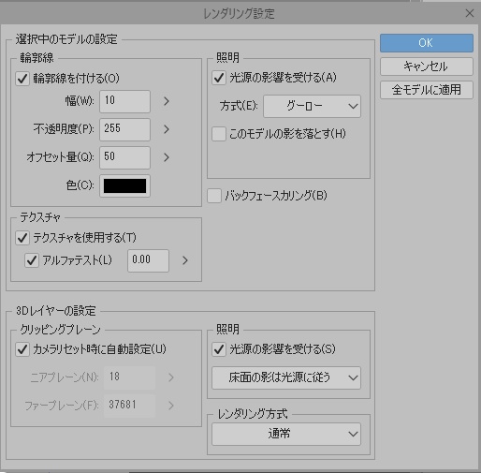Image resolution: width=481 pixels, height=473 pixels.
Task: Enable バックフェースカリング(B) checkbox
Action: [x=214, y=196]
